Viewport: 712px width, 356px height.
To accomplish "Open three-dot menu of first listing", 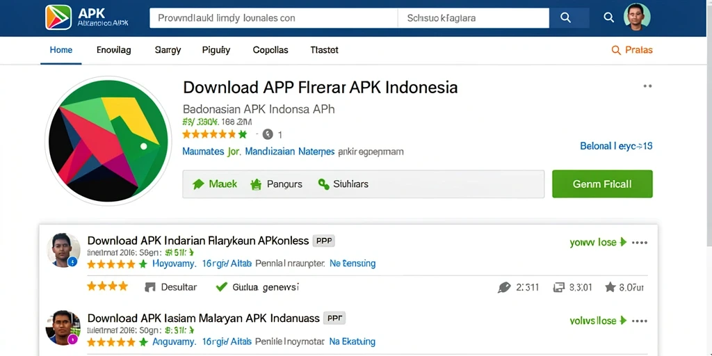I will 640,243.
